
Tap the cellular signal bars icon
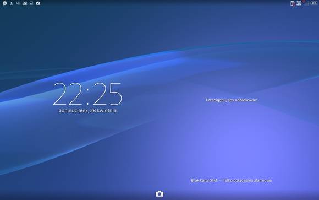click(306, 3)
